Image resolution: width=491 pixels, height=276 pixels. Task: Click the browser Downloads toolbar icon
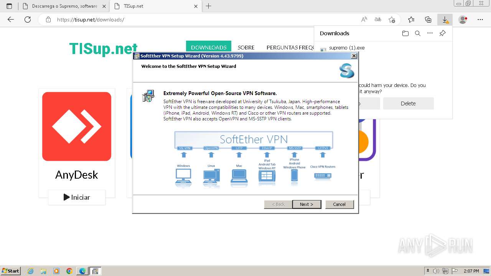pos(445,20)
